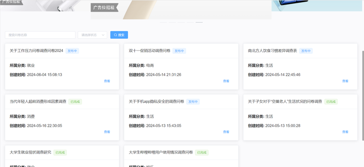Click the blue 搜索 search button
The height and width of the screenshot is (167, 364).
point(119,35)
